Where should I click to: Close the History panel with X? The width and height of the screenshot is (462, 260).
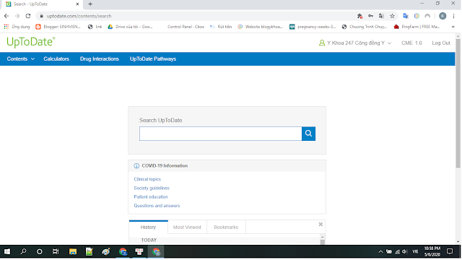pos(321,225)
